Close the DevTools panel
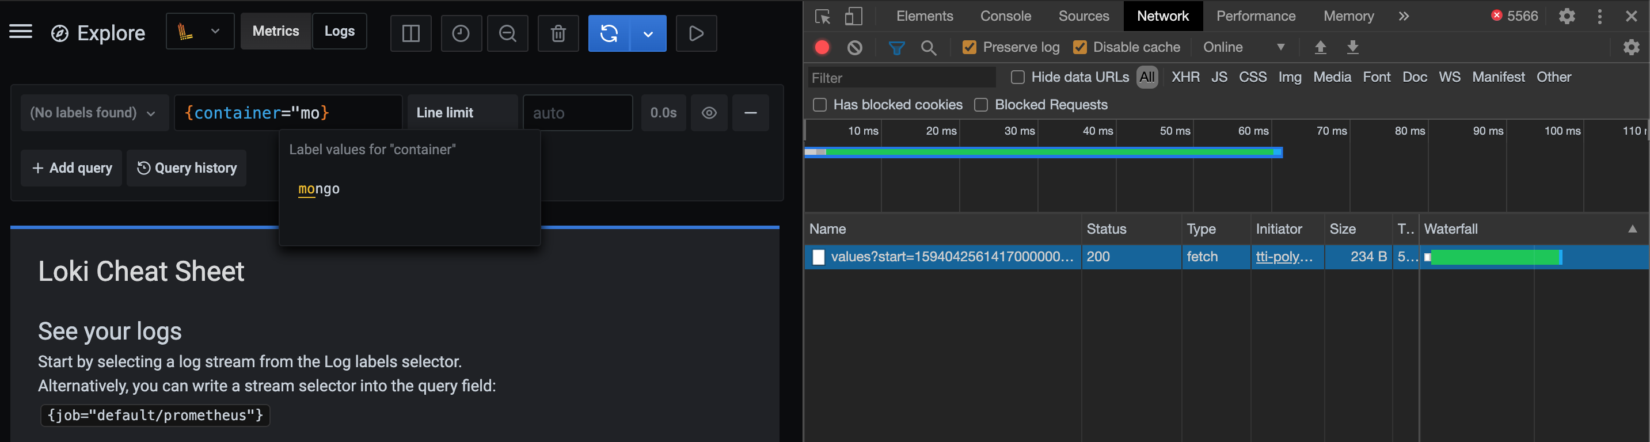 (x=1632, y=16)
